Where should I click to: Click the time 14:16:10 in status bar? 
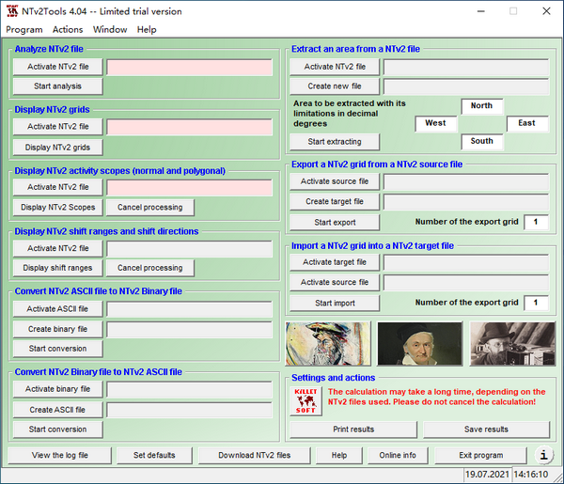pos(531,475)
